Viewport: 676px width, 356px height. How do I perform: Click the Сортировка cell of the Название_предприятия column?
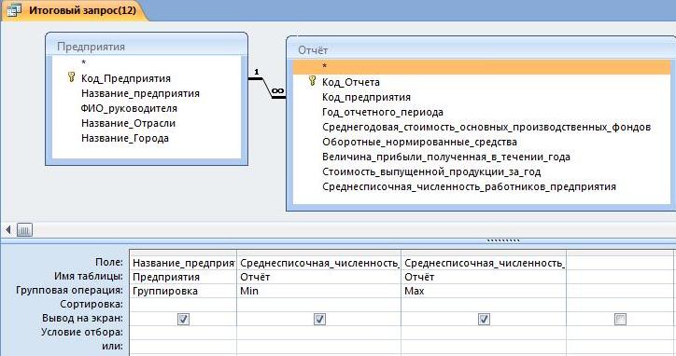point(183,305)
